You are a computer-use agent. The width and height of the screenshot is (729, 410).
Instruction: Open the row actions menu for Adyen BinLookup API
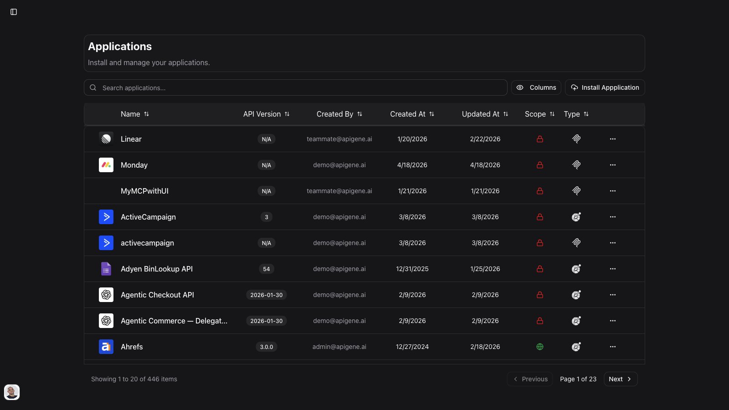[613, 269]
